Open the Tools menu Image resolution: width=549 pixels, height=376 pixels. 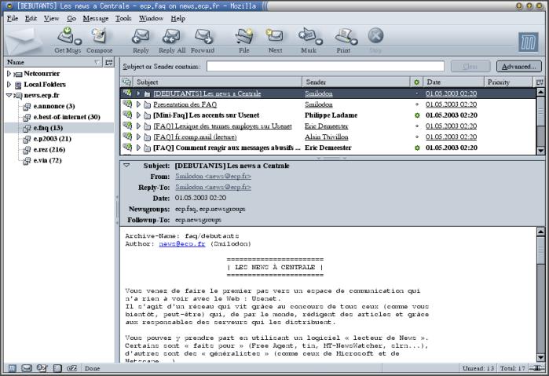(x=123, y=17)
